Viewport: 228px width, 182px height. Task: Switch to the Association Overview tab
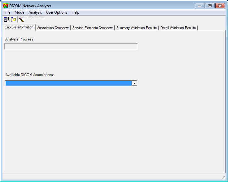(x=53, y=28)
